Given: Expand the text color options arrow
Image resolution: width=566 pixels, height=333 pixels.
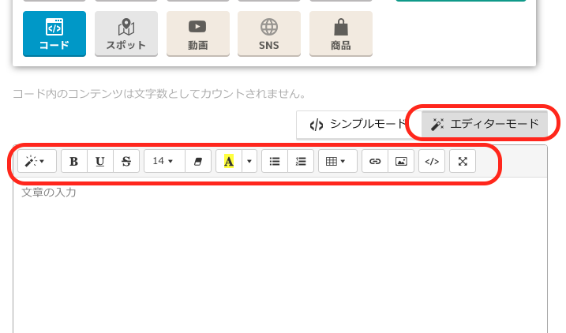Looking at the screenshot, I should point(249,161).
